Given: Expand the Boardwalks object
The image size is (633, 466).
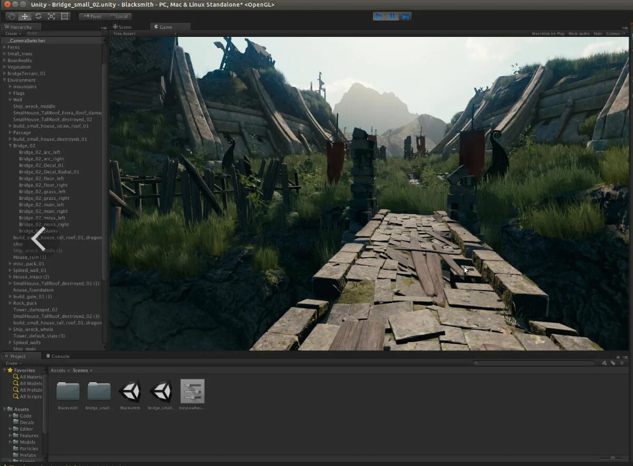Looking at the screenshot, I should pyautogui.click(x=5, y=61).
